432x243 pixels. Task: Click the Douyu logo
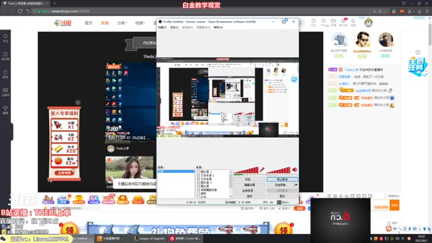coord(63,23)
